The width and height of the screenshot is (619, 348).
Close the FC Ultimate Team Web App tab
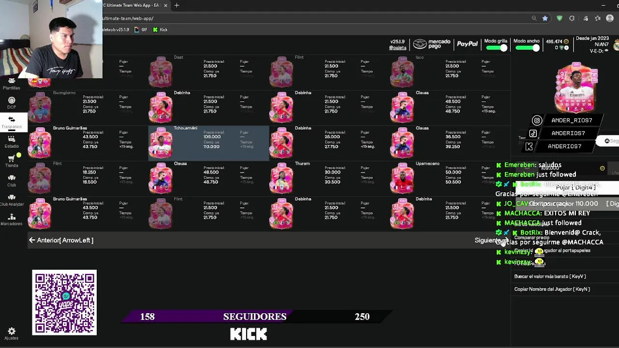click(x=165, y=5)
